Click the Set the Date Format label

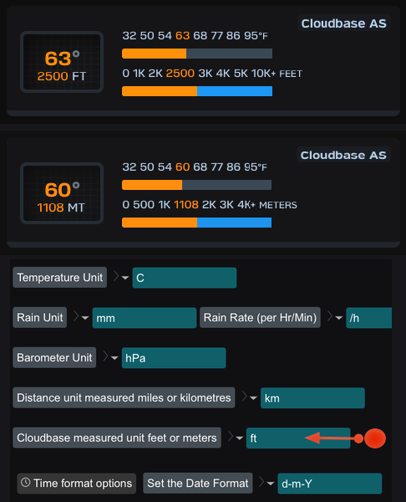coord(197,483)
